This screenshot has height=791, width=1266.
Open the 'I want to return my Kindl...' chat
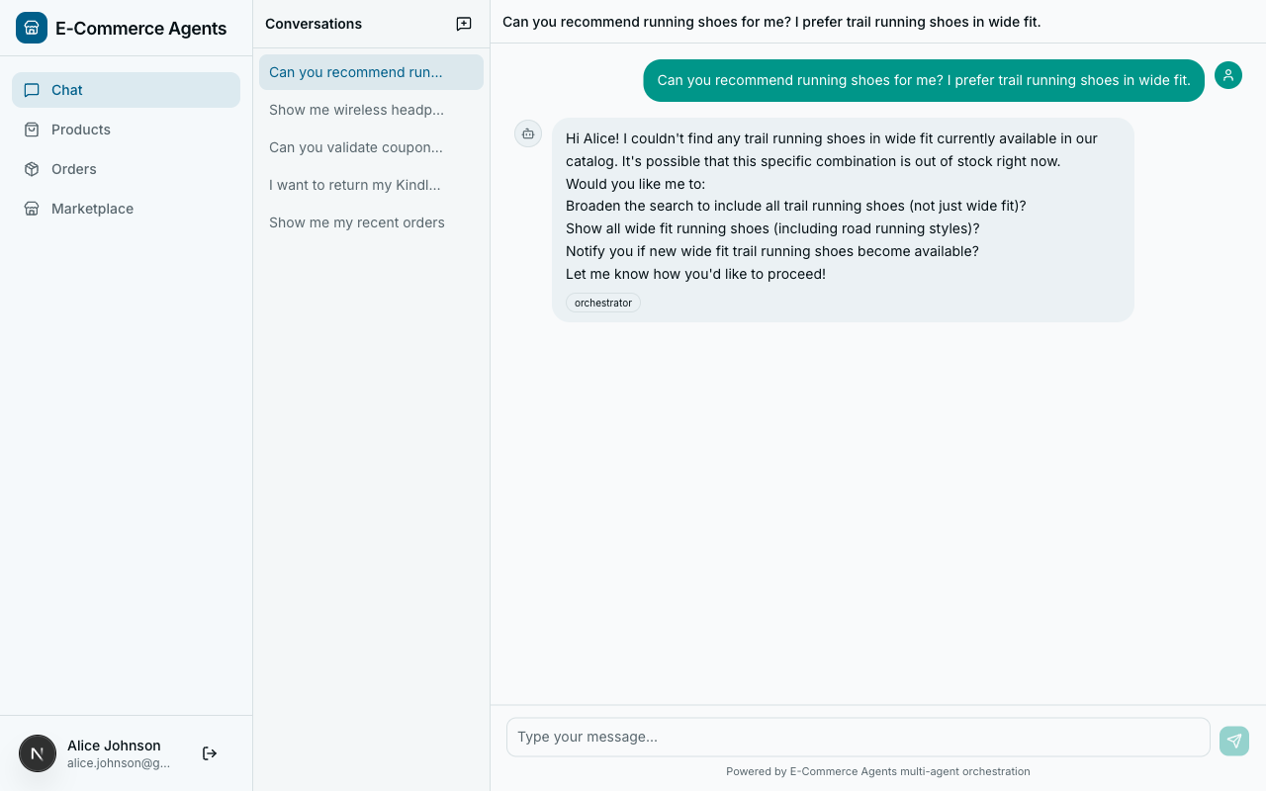click(x=355, y=185)
